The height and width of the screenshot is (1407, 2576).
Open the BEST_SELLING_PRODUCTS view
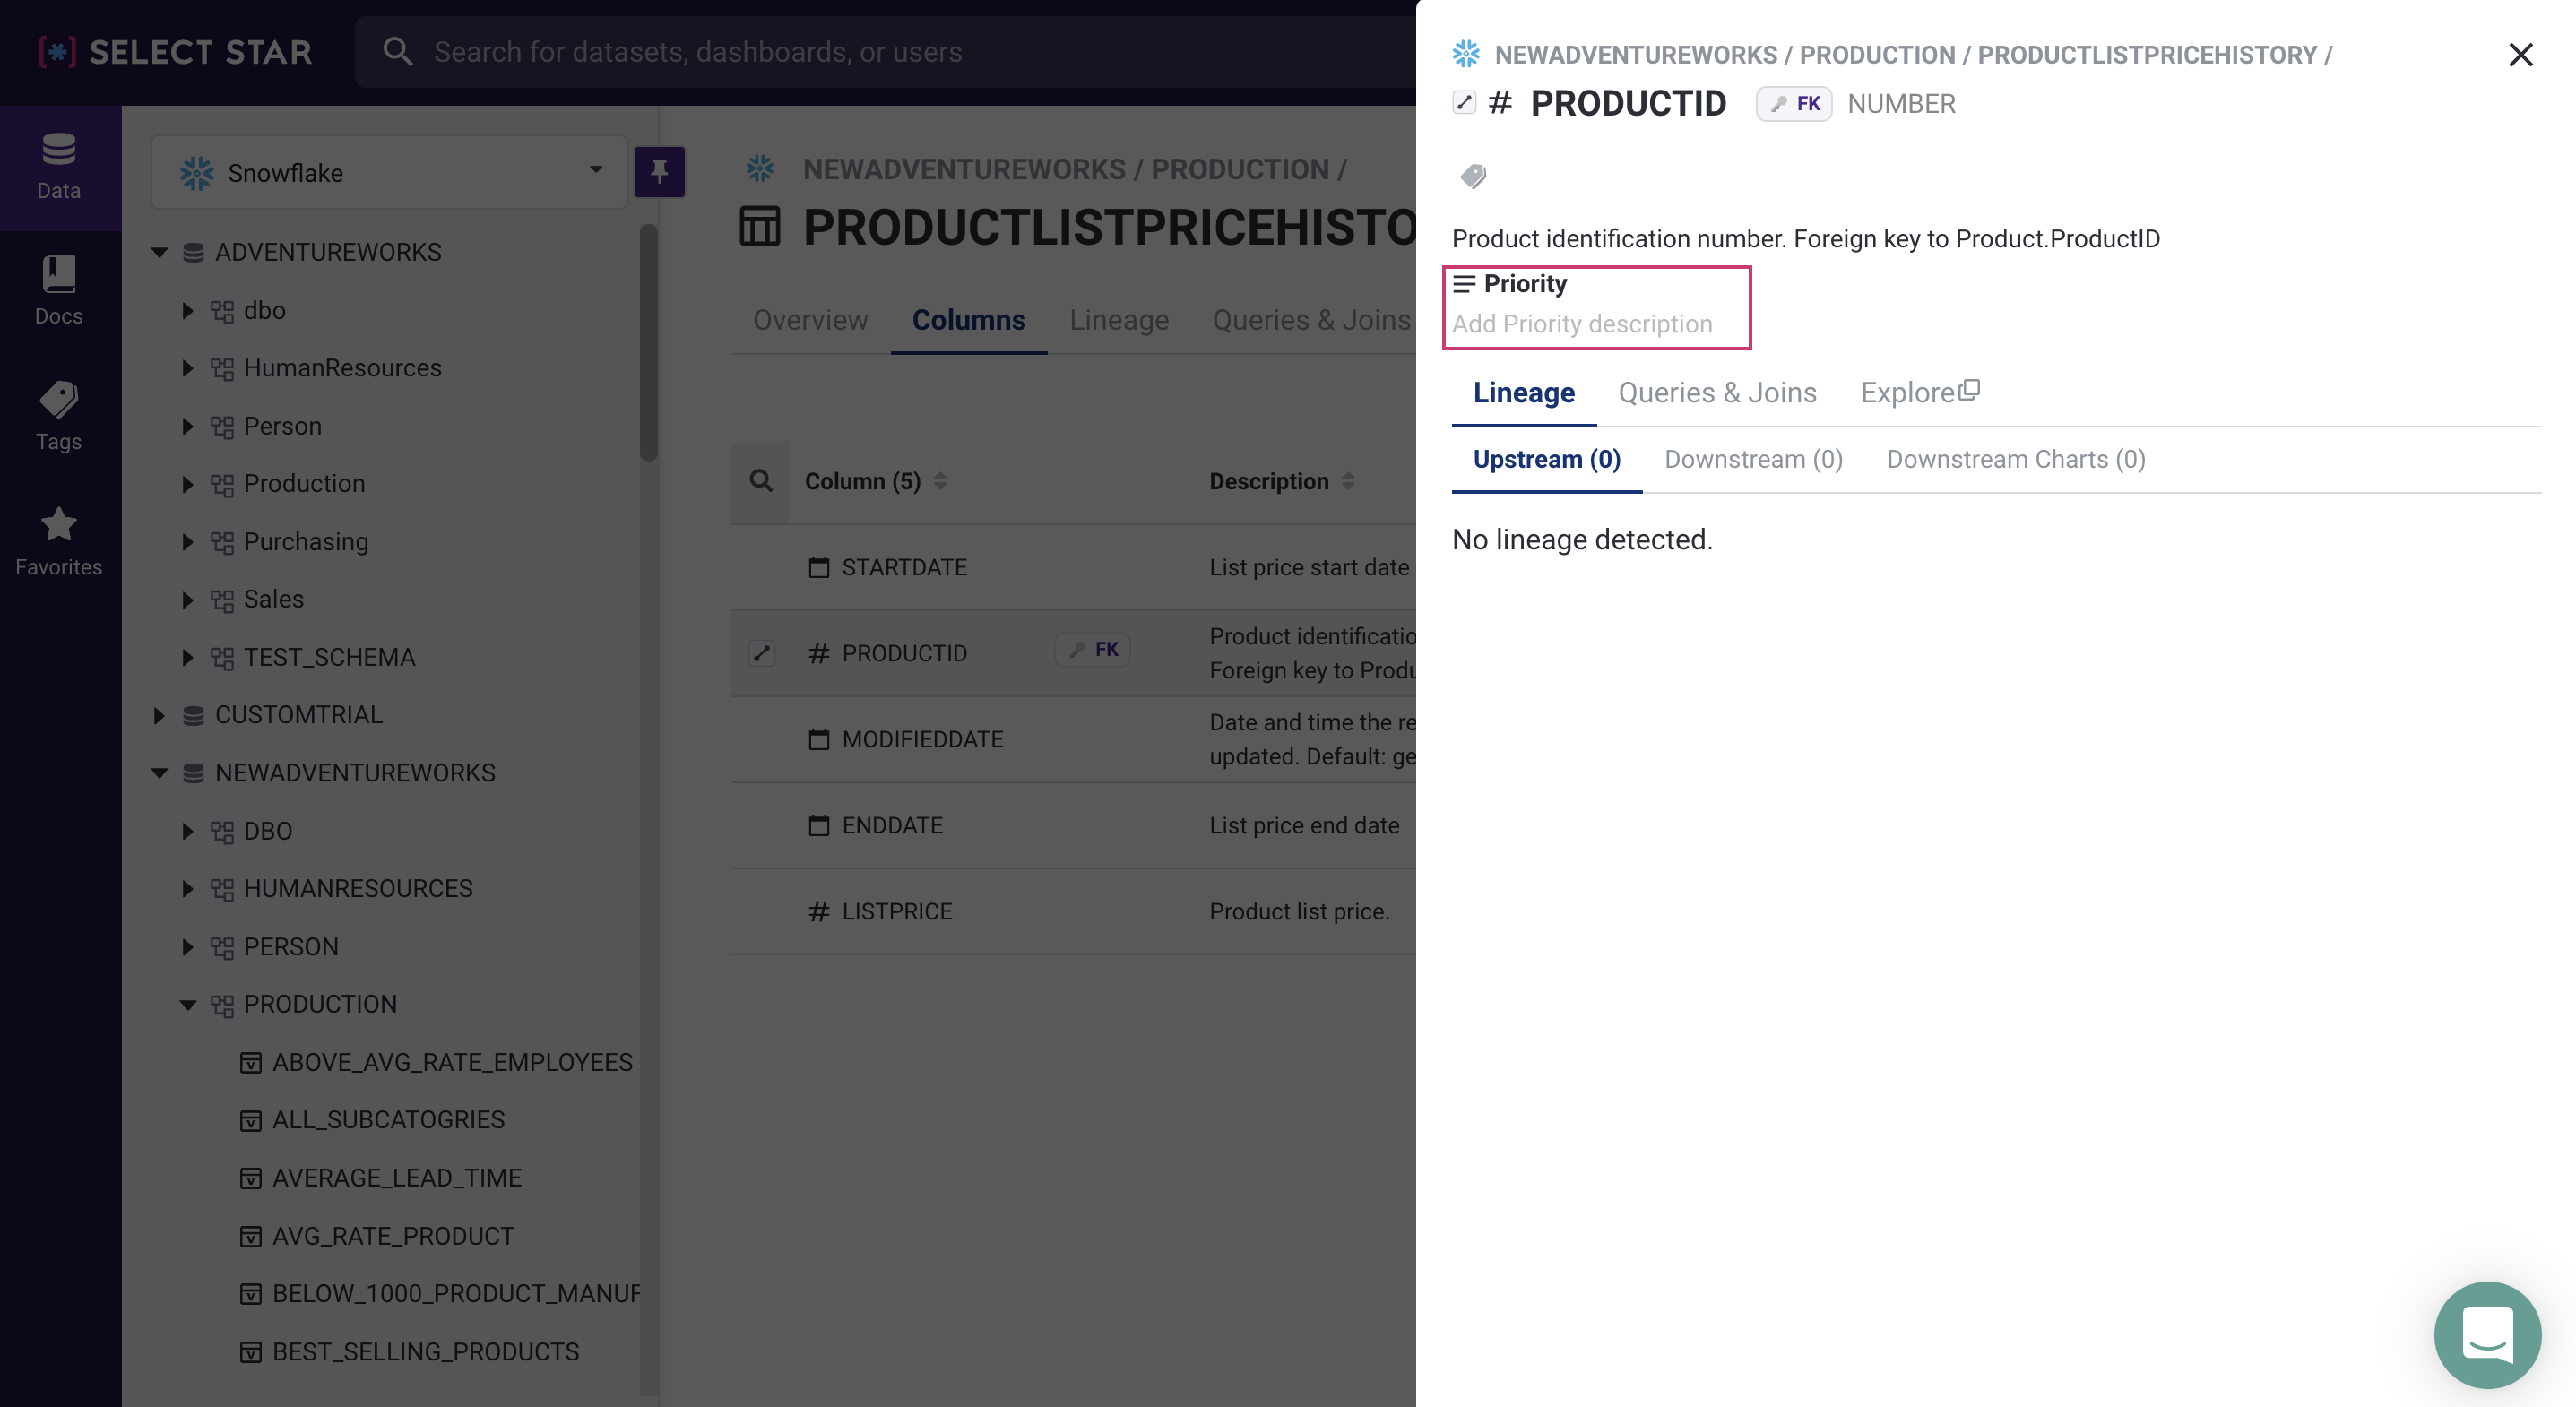tap(425, 1351)
